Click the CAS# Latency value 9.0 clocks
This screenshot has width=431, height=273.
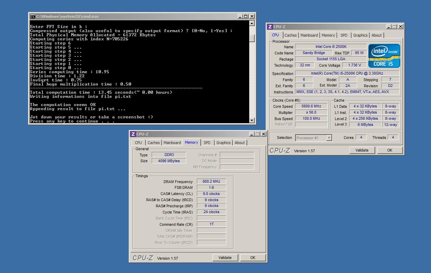[x=211, y=194]
